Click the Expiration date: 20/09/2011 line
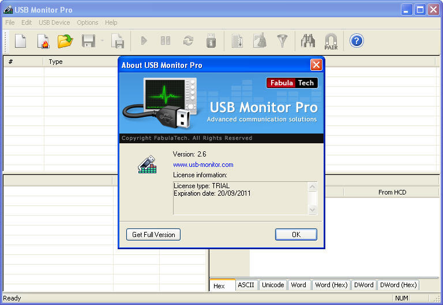This screenshot has height=305, width=443. point(212,193)
